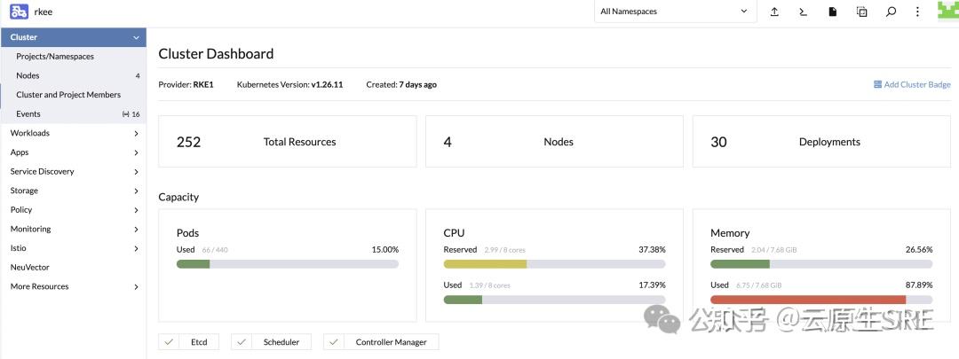Click the Download KubeConfig file icon
Image resolution: width=959 pixels, height=359 pixels.
tap(832, 12)
